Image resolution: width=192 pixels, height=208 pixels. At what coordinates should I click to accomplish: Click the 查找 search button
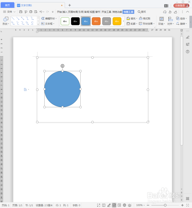[142, 12]
